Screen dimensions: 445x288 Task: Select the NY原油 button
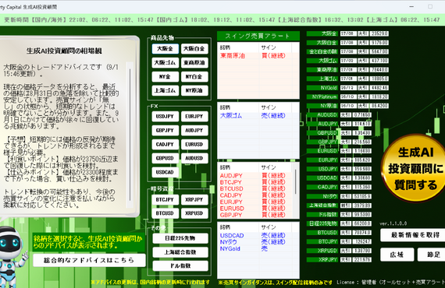click(x=194, y=90)
